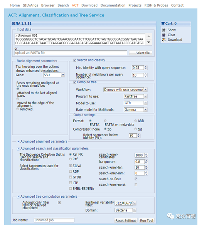Open the Rate model Gamma dropdown
This screenshot has width=202, height=225.
pos(146,110)
